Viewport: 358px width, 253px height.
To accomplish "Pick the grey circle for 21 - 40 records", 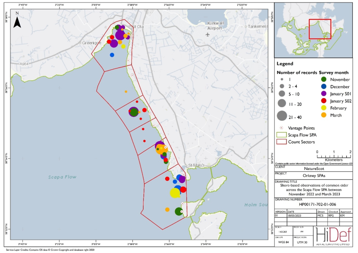I will (x=282, y=116).
